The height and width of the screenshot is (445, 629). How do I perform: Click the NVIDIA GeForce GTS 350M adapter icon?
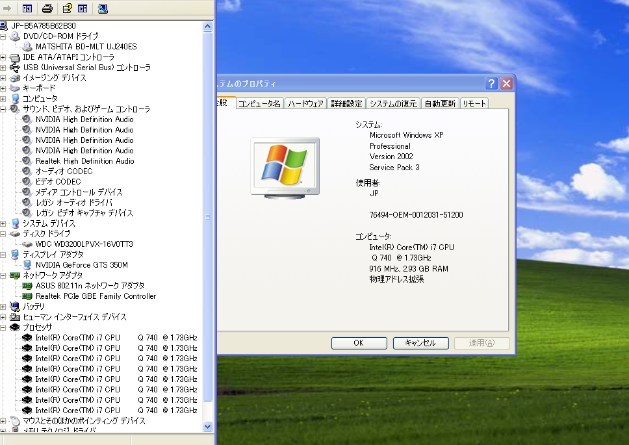(27, 265)
